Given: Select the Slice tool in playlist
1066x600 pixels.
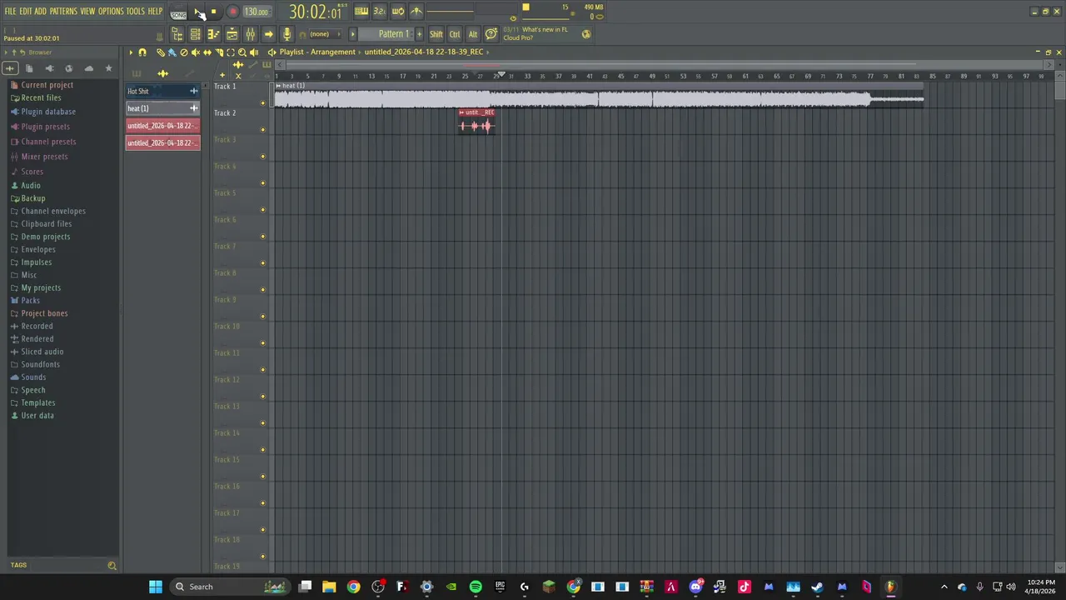Looking at the screenshot, I should coord(219,52).
